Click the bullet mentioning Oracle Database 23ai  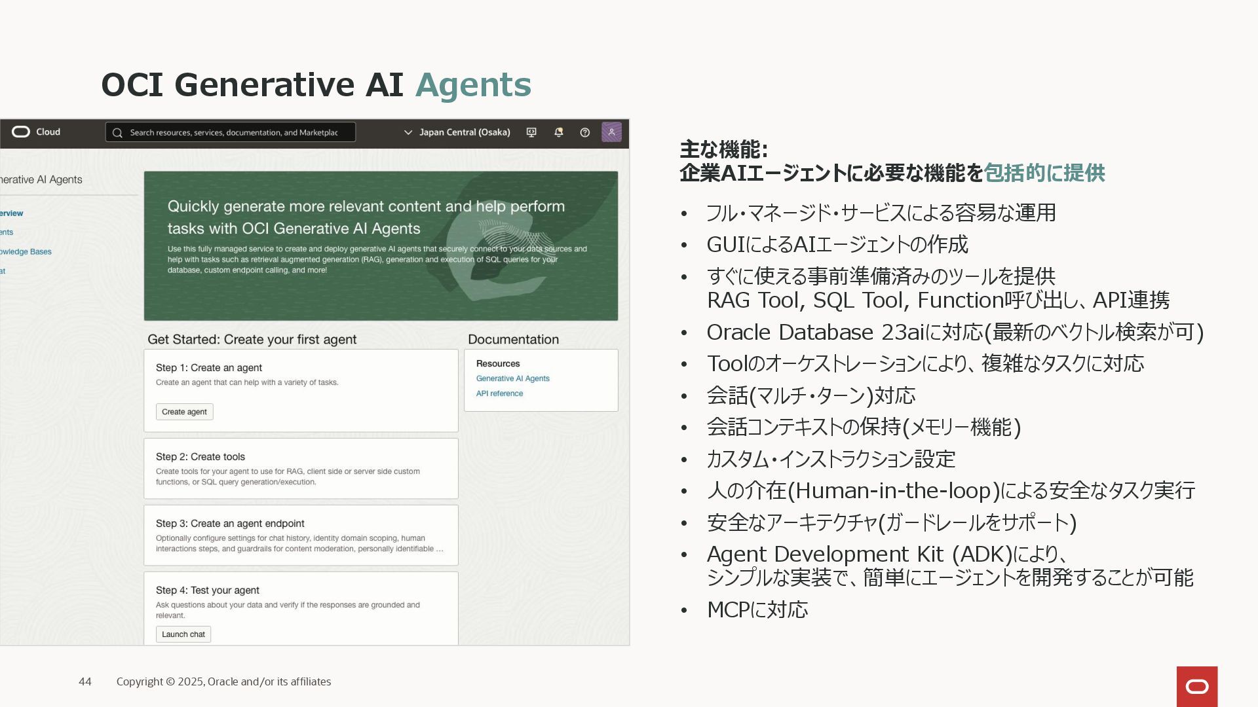[955, 332]
